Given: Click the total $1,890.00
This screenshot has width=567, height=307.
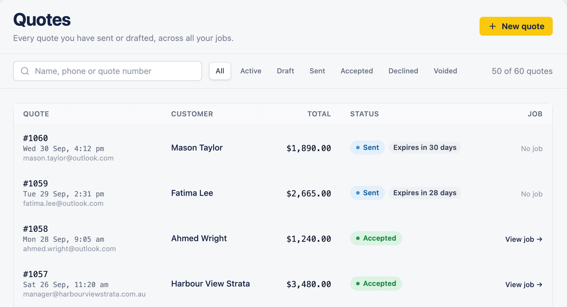Looking at the screenshot, I should click(309, 148).
